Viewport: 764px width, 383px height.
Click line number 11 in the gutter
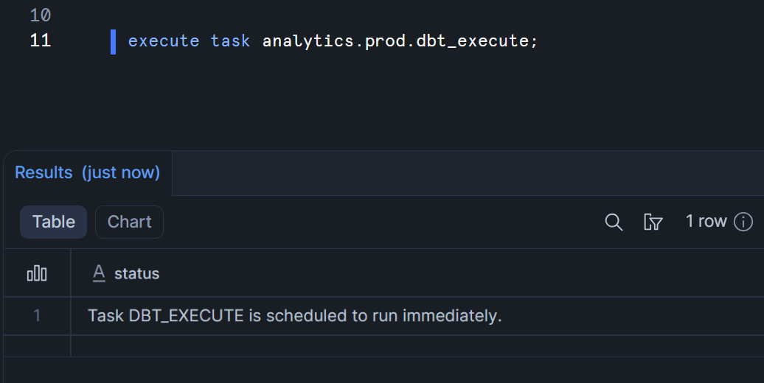tap(41, 41)
